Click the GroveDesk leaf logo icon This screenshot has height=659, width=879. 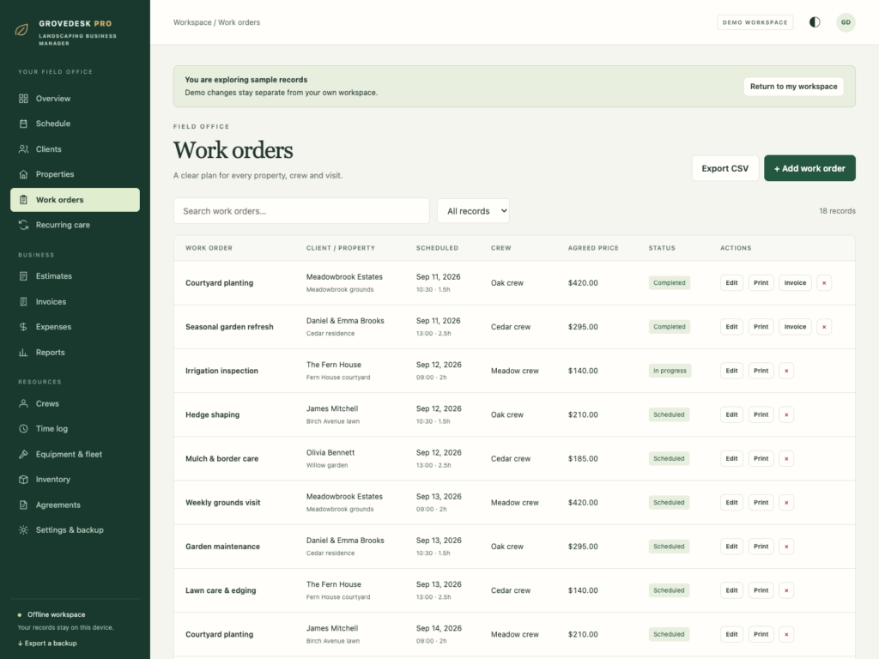coord(21,30)
